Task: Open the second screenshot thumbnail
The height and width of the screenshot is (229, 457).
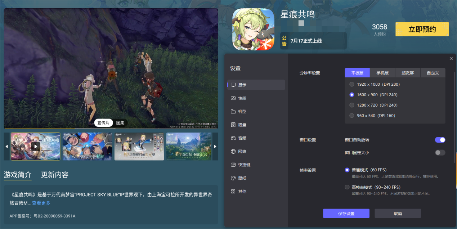Action: 87,147
